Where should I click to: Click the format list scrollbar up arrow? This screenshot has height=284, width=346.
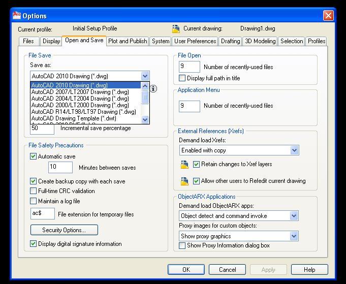(x=145, y=86)
